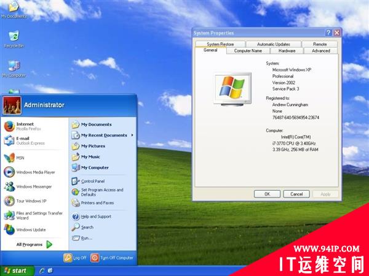Click OK in System Properties
369x276 pixels.
(x=267, y=194)
